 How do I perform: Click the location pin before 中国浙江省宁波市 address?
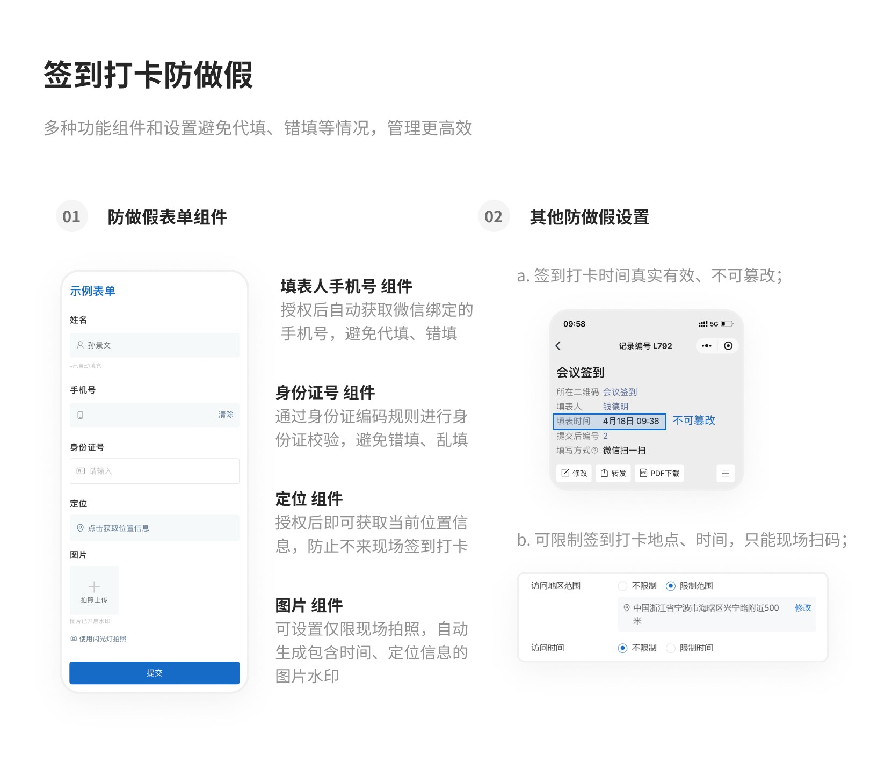[627, 608]
